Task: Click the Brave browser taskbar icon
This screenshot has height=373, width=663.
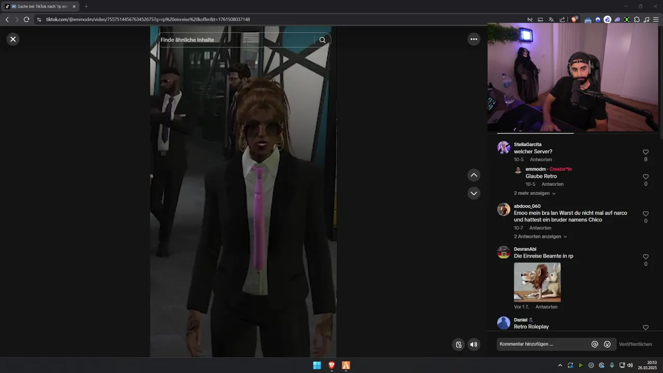Action: (331, 365)
